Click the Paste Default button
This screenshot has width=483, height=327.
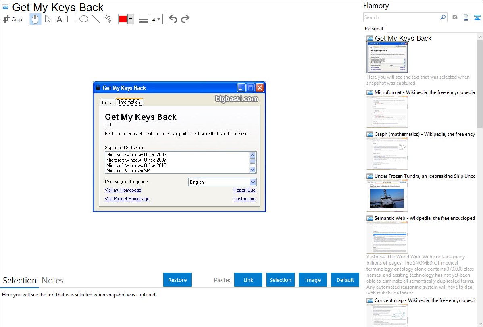tap(345, 280)
